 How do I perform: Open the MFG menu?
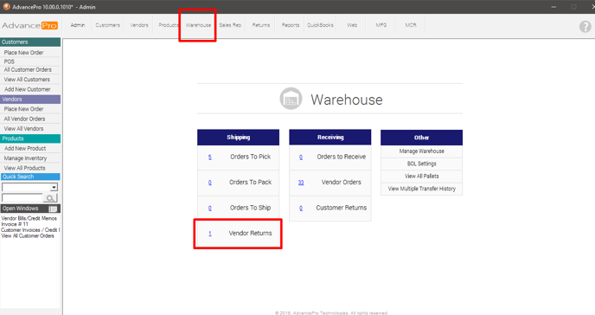pos(381,25)
